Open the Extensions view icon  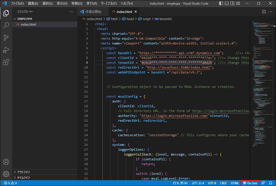[x=6, y=62]
